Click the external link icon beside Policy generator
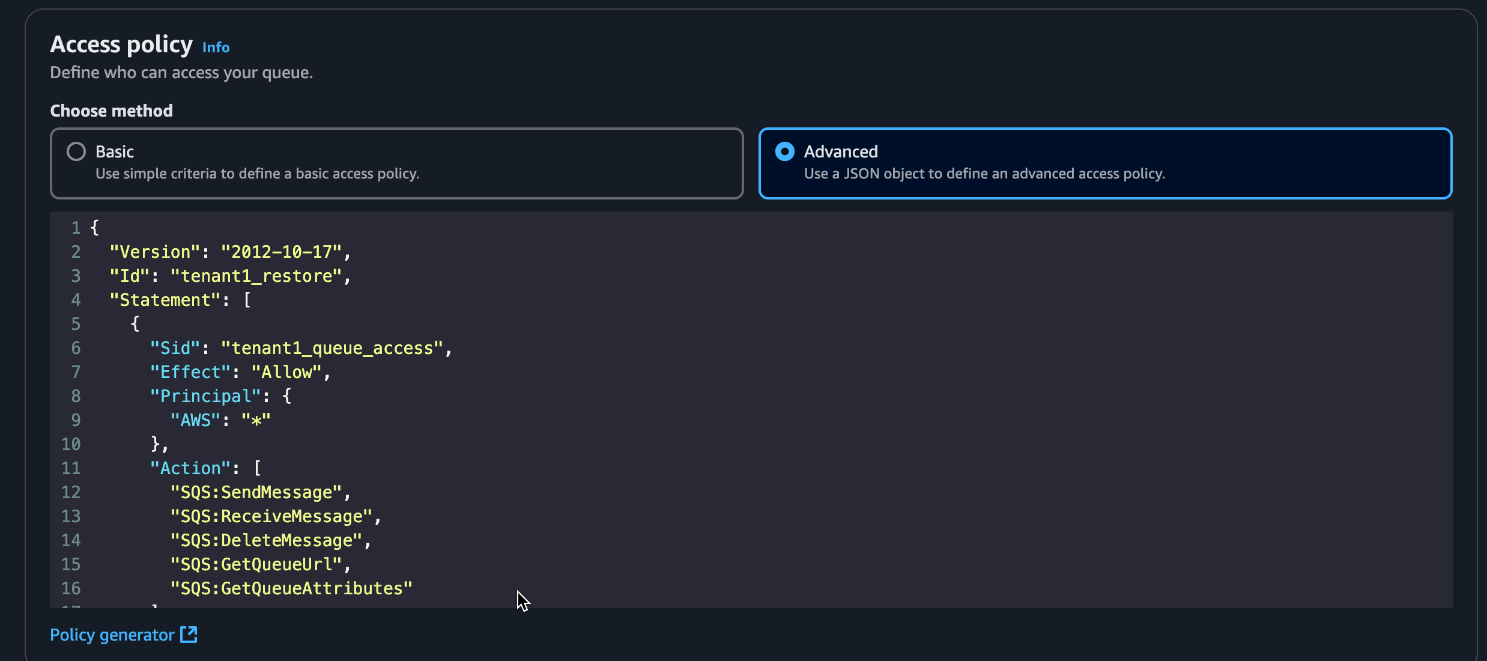 coord(189,635)
